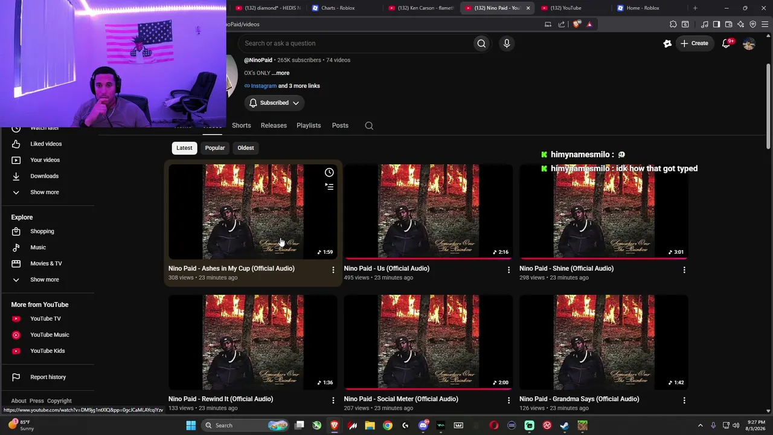The height and width of the screenshot is (435, 773).
Task: Open the Subscribed notification dropdown
Action: click(274, 103)
